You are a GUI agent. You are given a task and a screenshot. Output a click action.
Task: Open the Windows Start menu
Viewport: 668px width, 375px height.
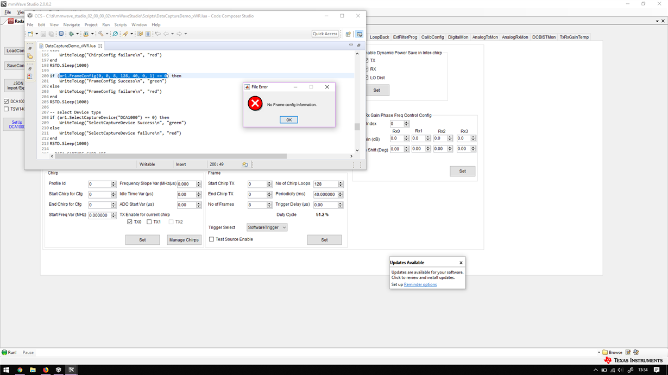click(7, 370)
